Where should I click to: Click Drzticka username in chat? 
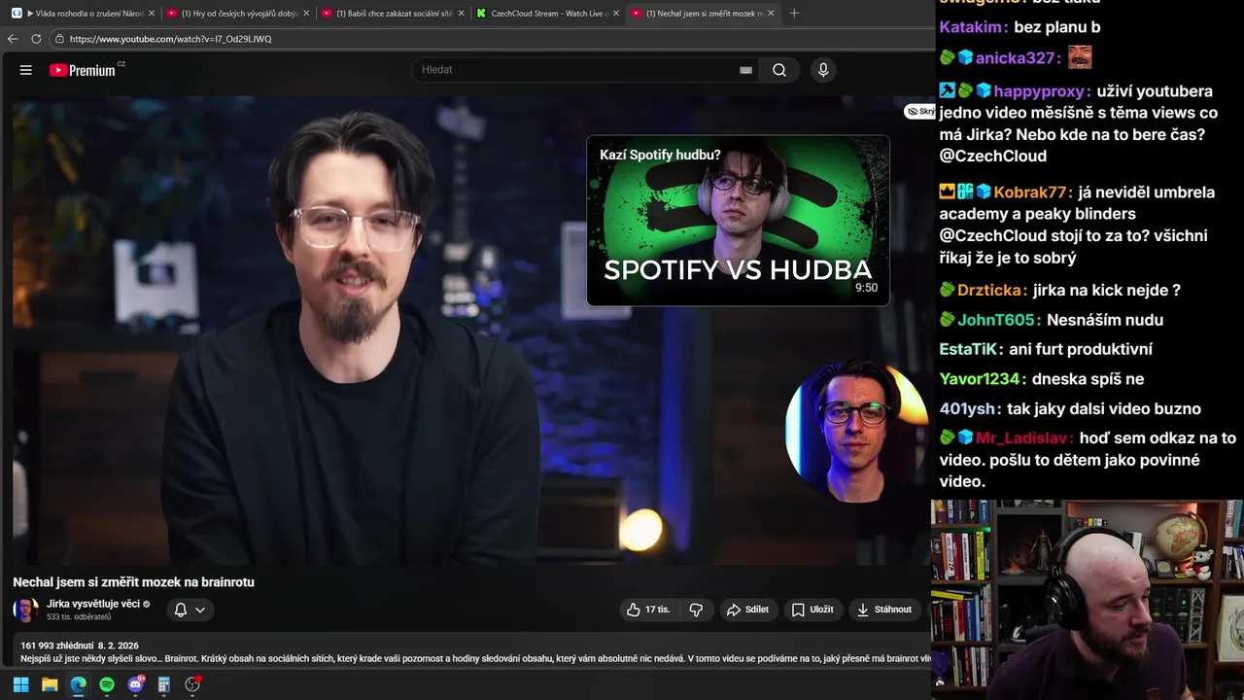click(991, 290)
